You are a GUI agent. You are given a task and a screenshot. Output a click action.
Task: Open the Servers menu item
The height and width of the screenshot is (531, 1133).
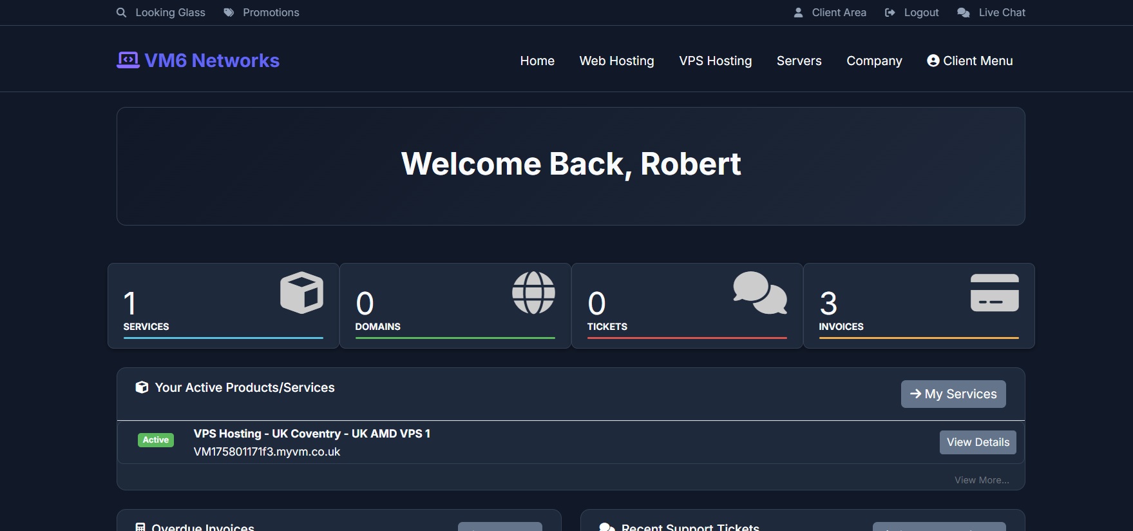click(799, 61)
